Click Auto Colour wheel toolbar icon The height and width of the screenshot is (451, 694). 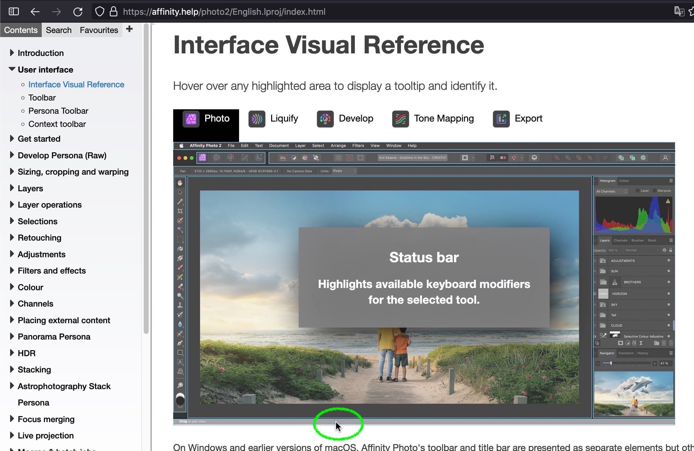(x=305, y=158)
